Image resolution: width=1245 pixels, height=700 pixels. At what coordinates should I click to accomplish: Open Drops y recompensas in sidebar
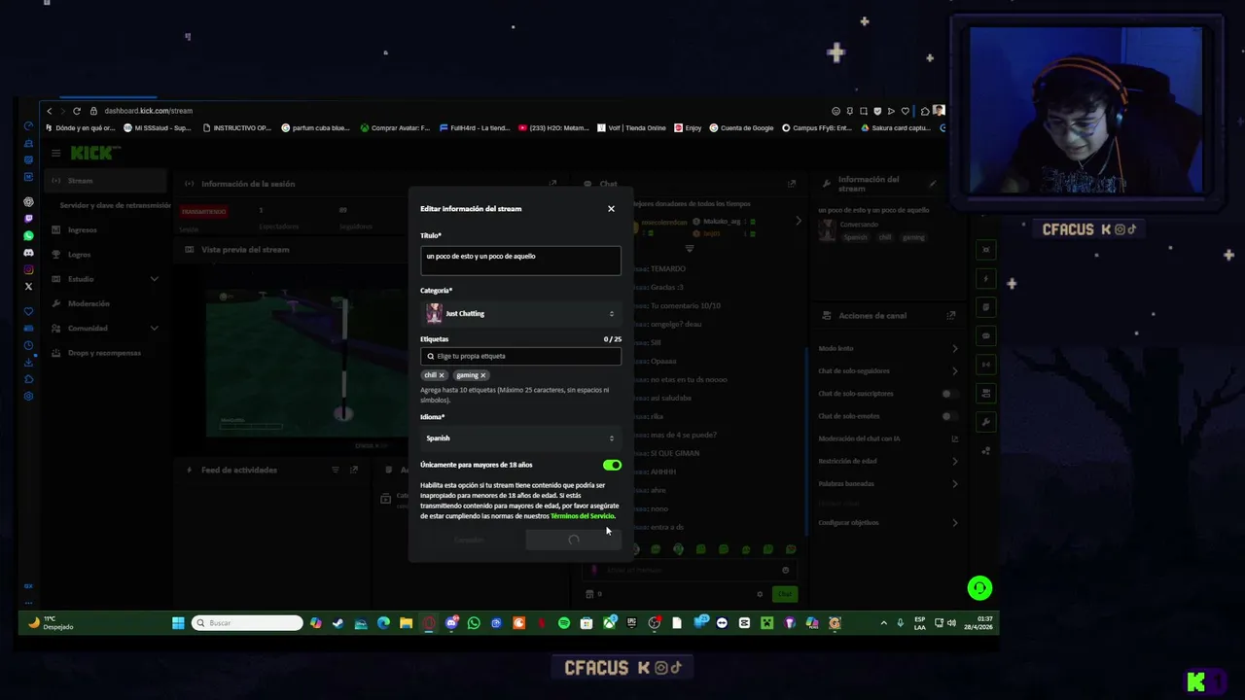click(104, 353)
